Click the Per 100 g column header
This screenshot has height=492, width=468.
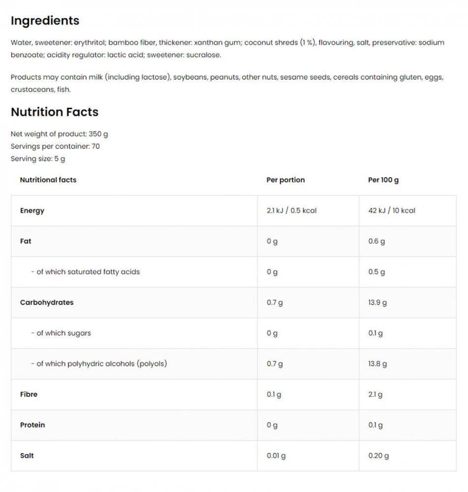[x=383, y=180]
